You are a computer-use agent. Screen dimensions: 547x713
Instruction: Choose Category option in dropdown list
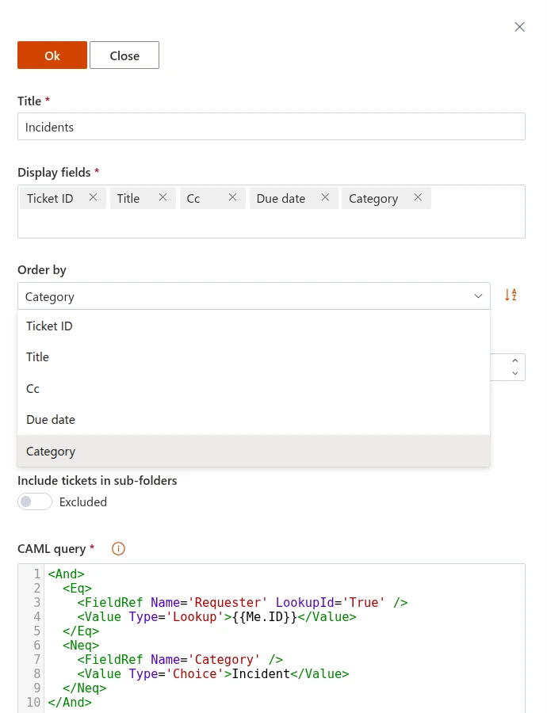click(x=51, y=452)
